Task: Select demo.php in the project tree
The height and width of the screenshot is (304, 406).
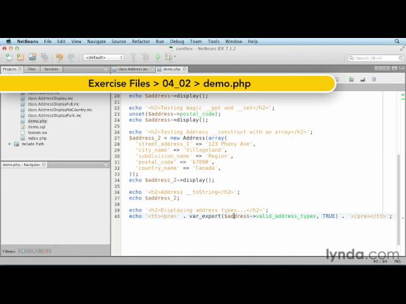Action: coord(37,121)
